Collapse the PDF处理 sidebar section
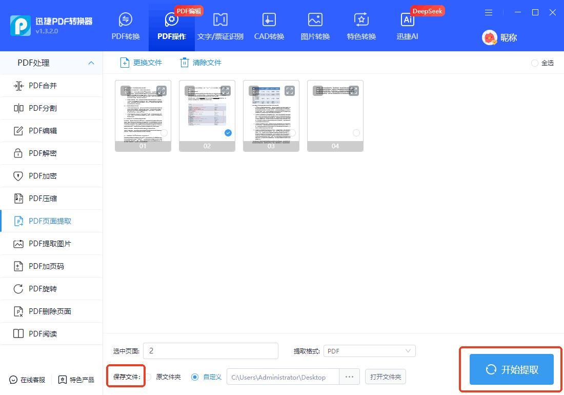Screen dimensions: 564x395 point(91,63)
